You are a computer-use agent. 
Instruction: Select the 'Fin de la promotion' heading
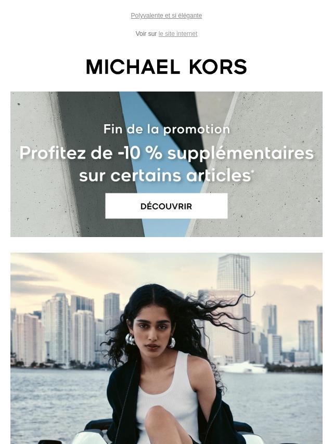click(166, 129)
